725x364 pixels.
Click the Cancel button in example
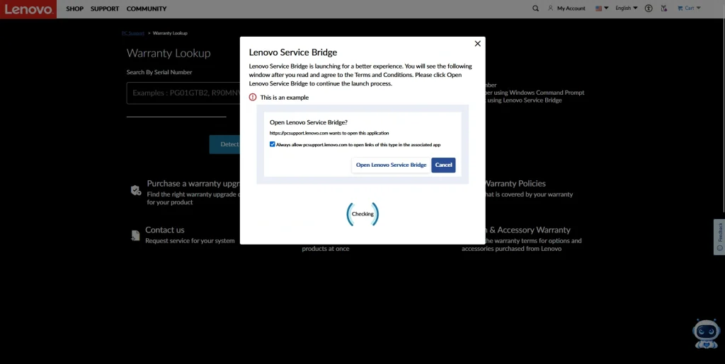click(x=443, y=165)
